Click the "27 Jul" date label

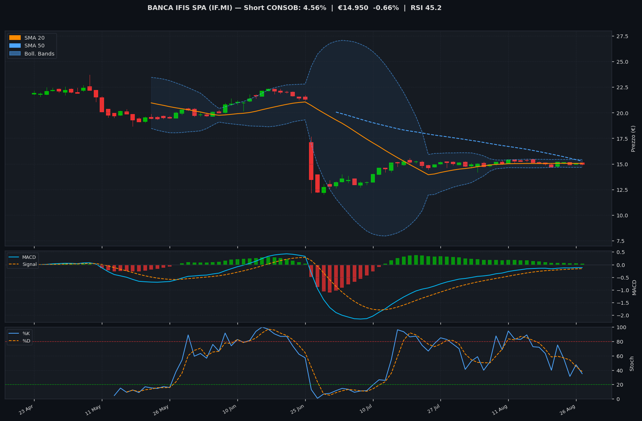433,409
